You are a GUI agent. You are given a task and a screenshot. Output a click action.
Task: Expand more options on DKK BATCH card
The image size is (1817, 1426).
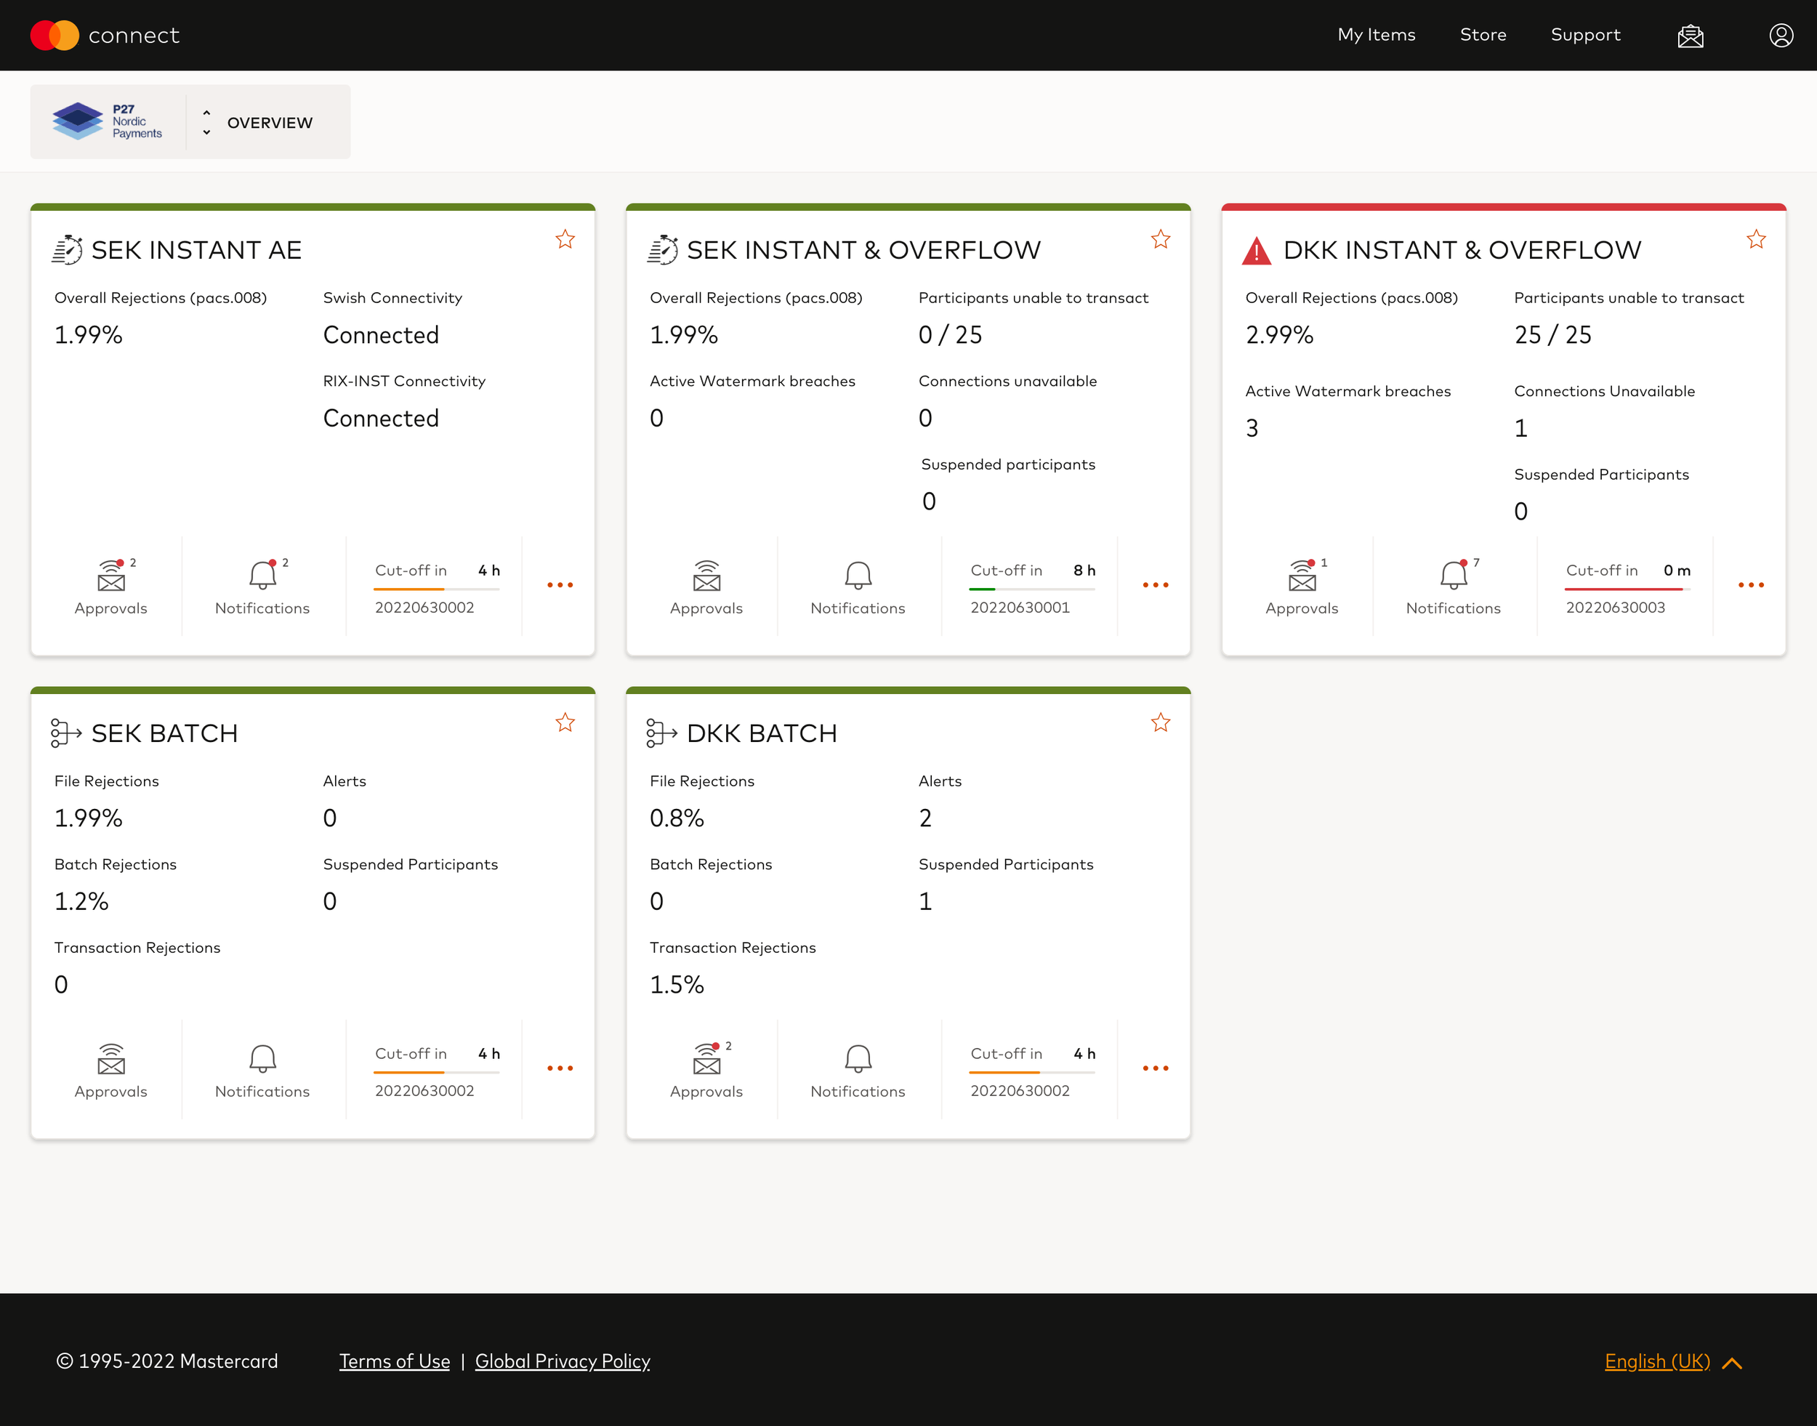click(1156, 1068)
